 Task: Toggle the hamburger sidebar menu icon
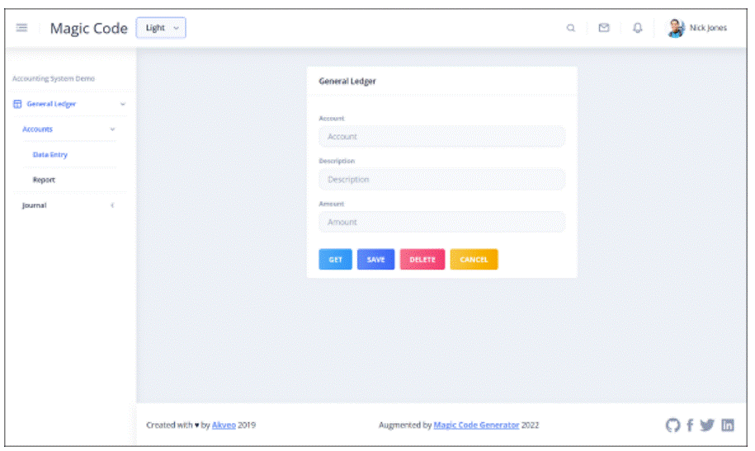point(21,27)
